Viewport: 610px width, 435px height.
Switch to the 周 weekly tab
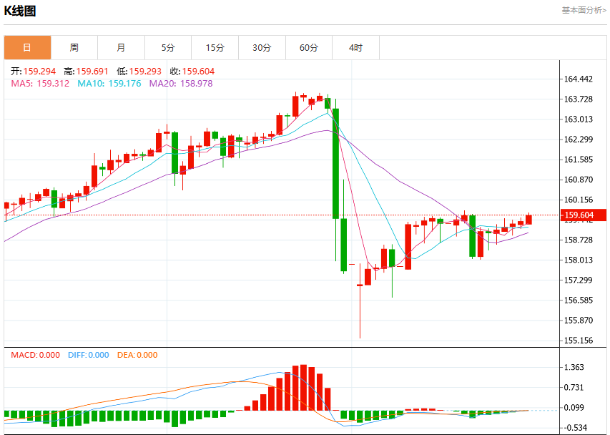pyautogui.click(x=74, y=47)
